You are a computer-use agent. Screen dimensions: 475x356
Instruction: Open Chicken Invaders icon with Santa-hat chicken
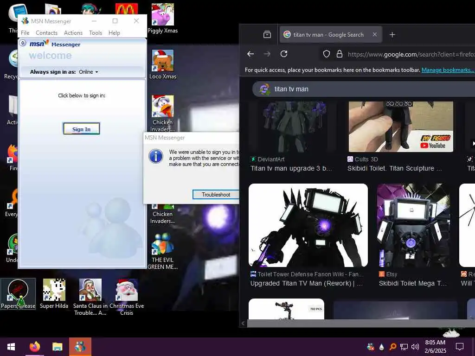point(163,114)
